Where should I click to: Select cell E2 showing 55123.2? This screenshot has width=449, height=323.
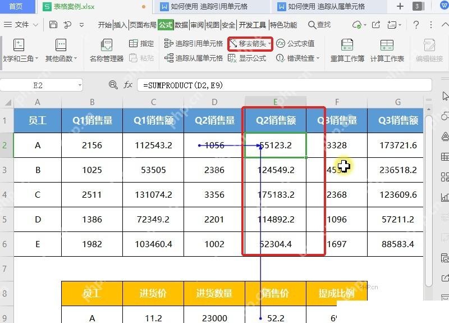pos(276,145)
